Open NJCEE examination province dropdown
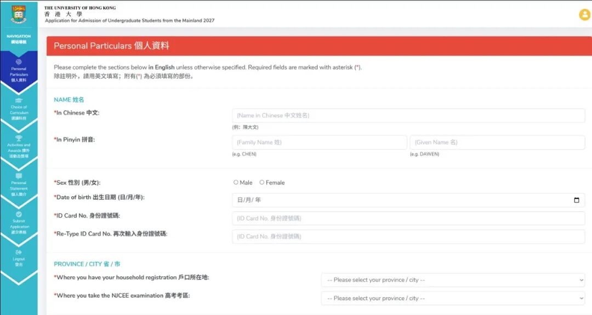 coord(453,298)
